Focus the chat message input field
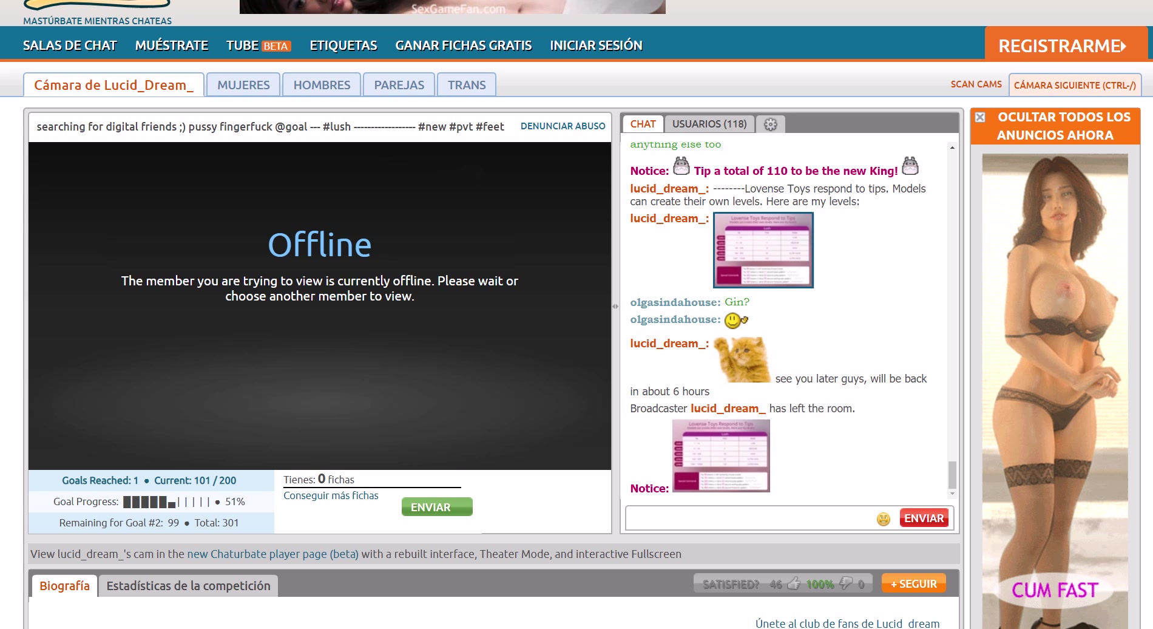 tap(750, 518)
